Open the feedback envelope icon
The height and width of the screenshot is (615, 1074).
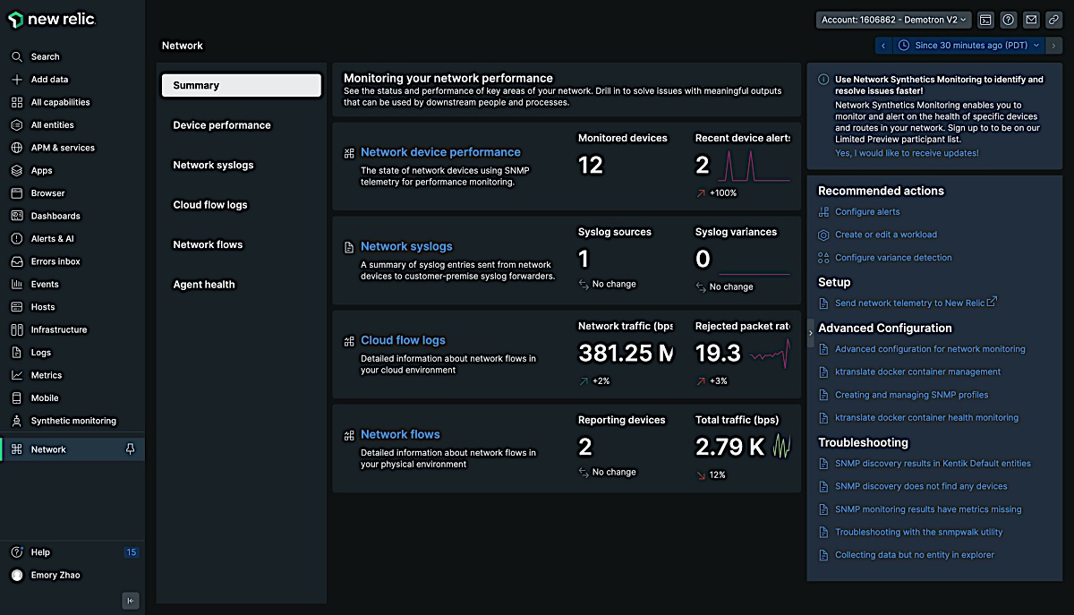1031,20
